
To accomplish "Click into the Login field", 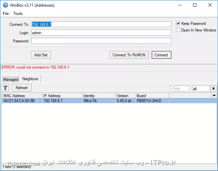I will coord(101,33).
